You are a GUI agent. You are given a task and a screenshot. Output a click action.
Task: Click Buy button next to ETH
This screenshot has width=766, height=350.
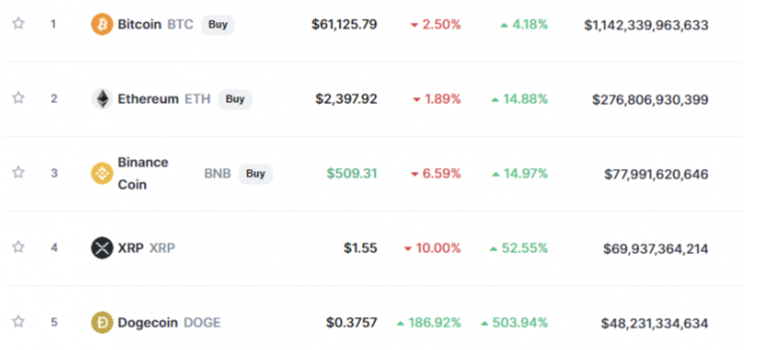tap(235, 99)
